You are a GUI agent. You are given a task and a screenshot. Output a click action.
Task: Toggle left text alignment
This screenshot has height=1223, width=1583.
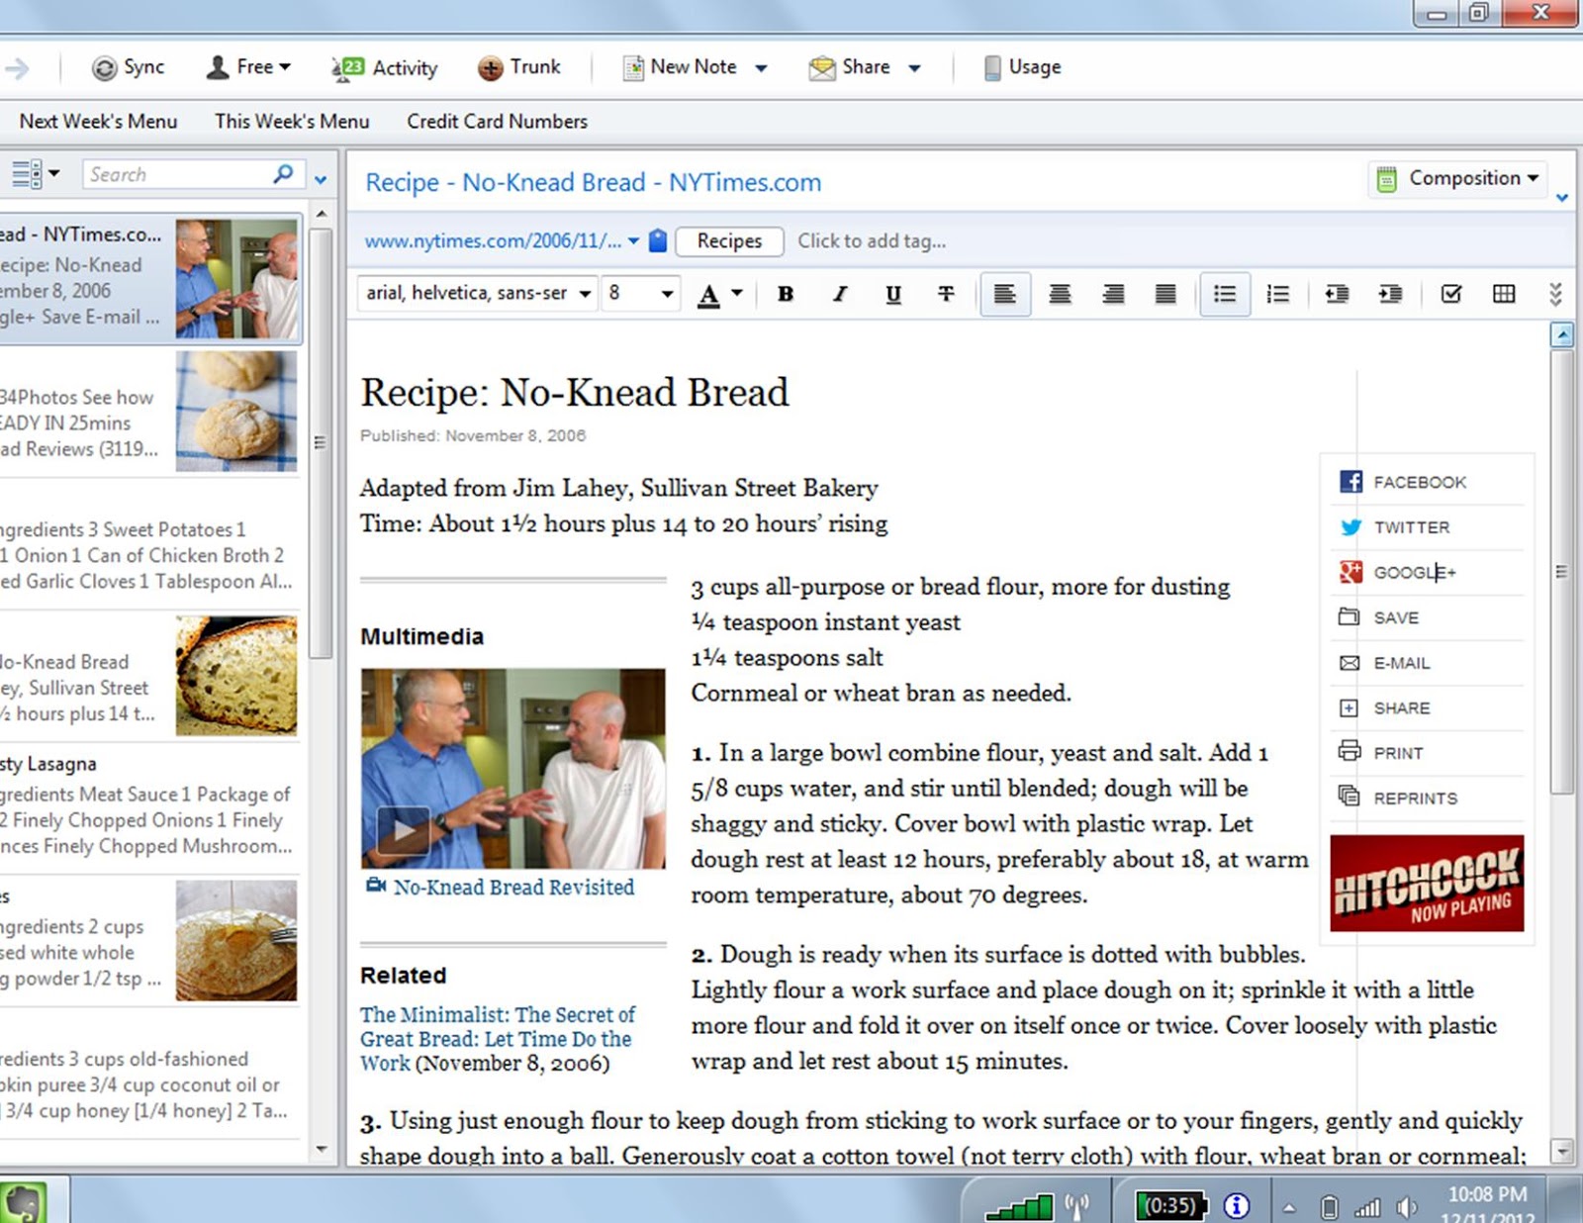point(1005,294)
